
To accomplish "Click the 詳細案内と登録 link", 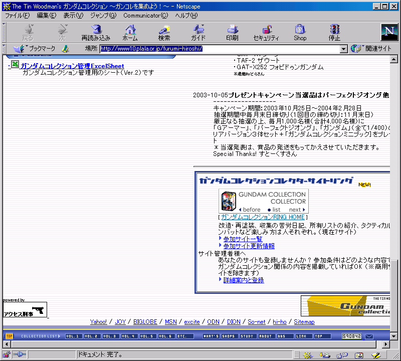I will [x=244, y=280].
